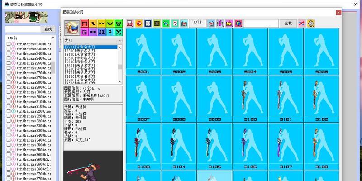
Task: Tick the checkbox for (tn)katana2300b
Action: pyautogui.click(x=9, y=44)
